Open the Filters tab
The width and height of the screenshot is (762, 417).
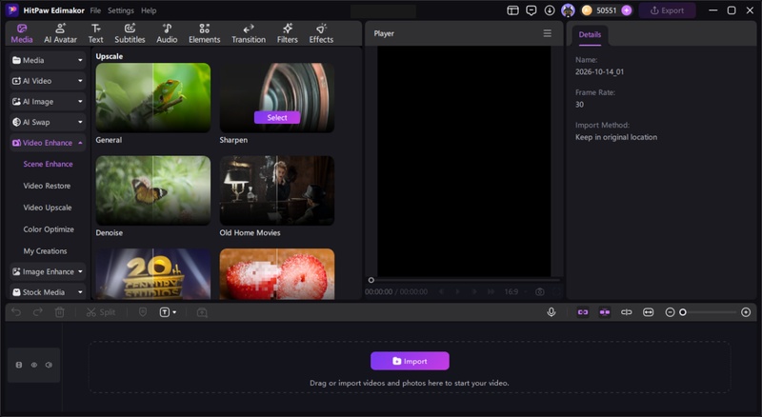[x=288, y=33]
